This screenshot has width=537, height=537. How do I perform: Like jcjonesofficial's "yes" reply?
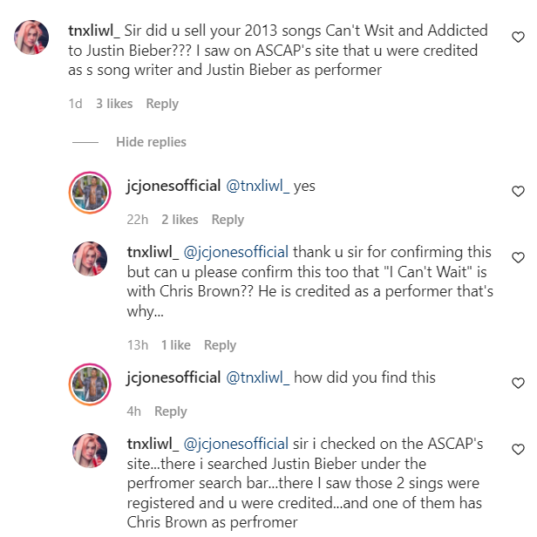pos(518,191)
